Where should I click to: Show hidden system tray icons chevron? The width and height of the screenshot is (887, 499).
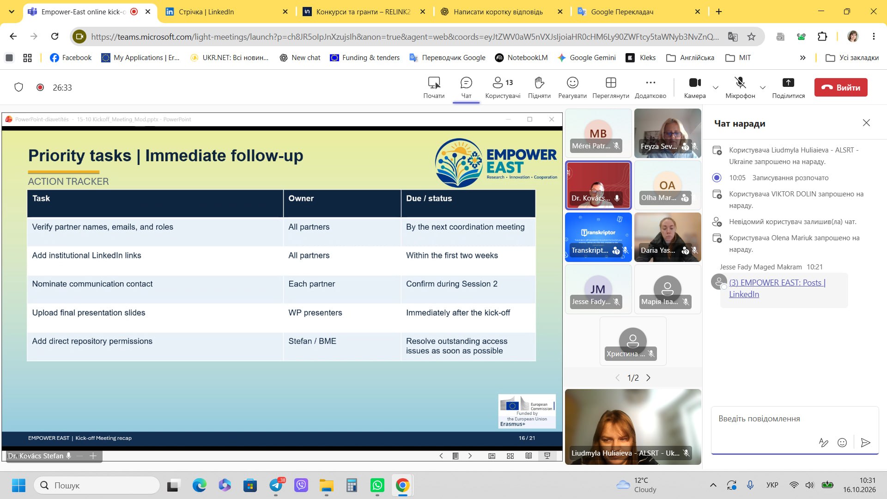coord(713,485)
